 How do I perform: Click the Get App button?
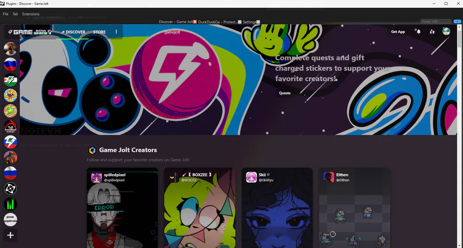click(398, 31)
